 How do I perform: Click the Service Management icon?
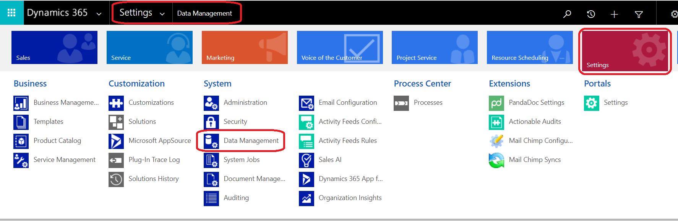click(21, 160)
